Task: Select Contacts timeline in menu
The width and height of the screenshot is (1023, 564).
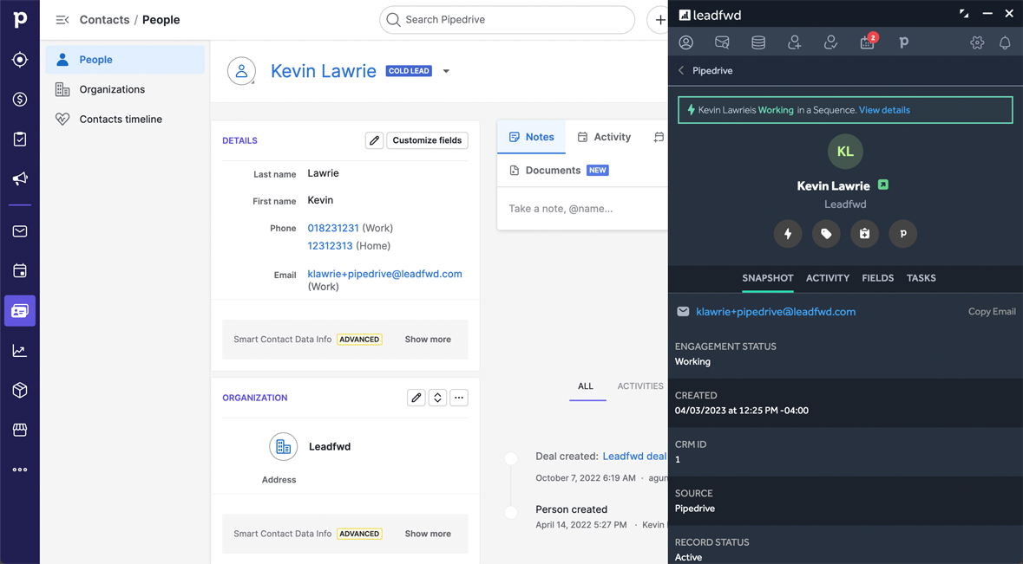Action: pyautogui.click(x=125, y=120)
